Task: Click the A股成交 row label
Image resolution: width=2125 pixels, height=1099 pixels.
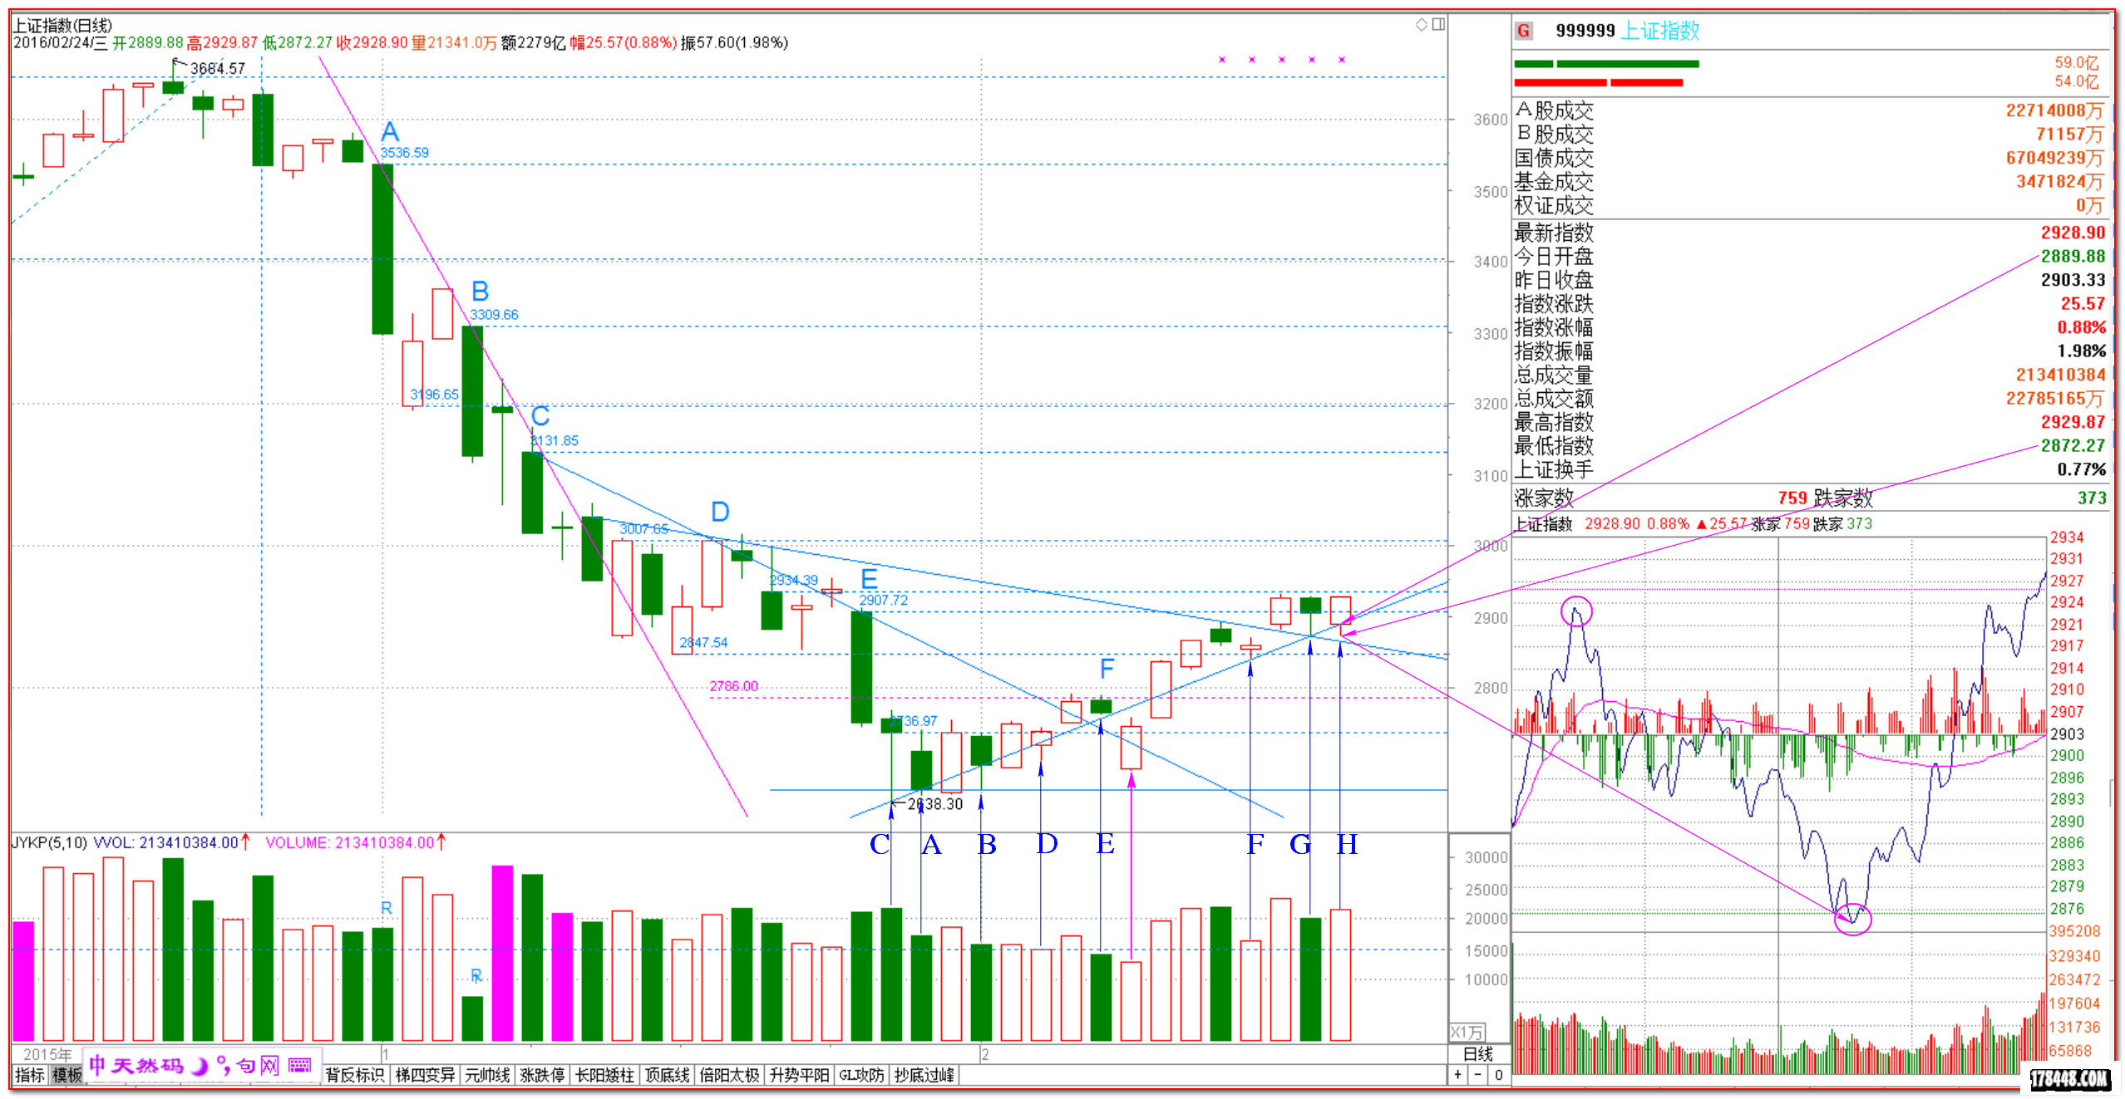Action: pyautogui.click(x=1554, y=110)
